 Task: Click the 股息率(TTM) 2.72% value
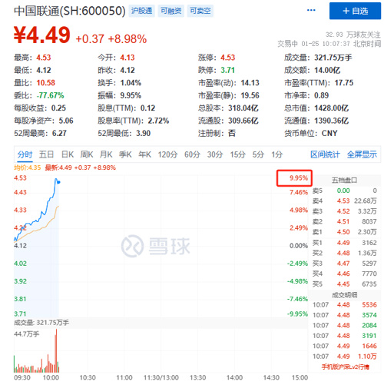coord(158,121)
